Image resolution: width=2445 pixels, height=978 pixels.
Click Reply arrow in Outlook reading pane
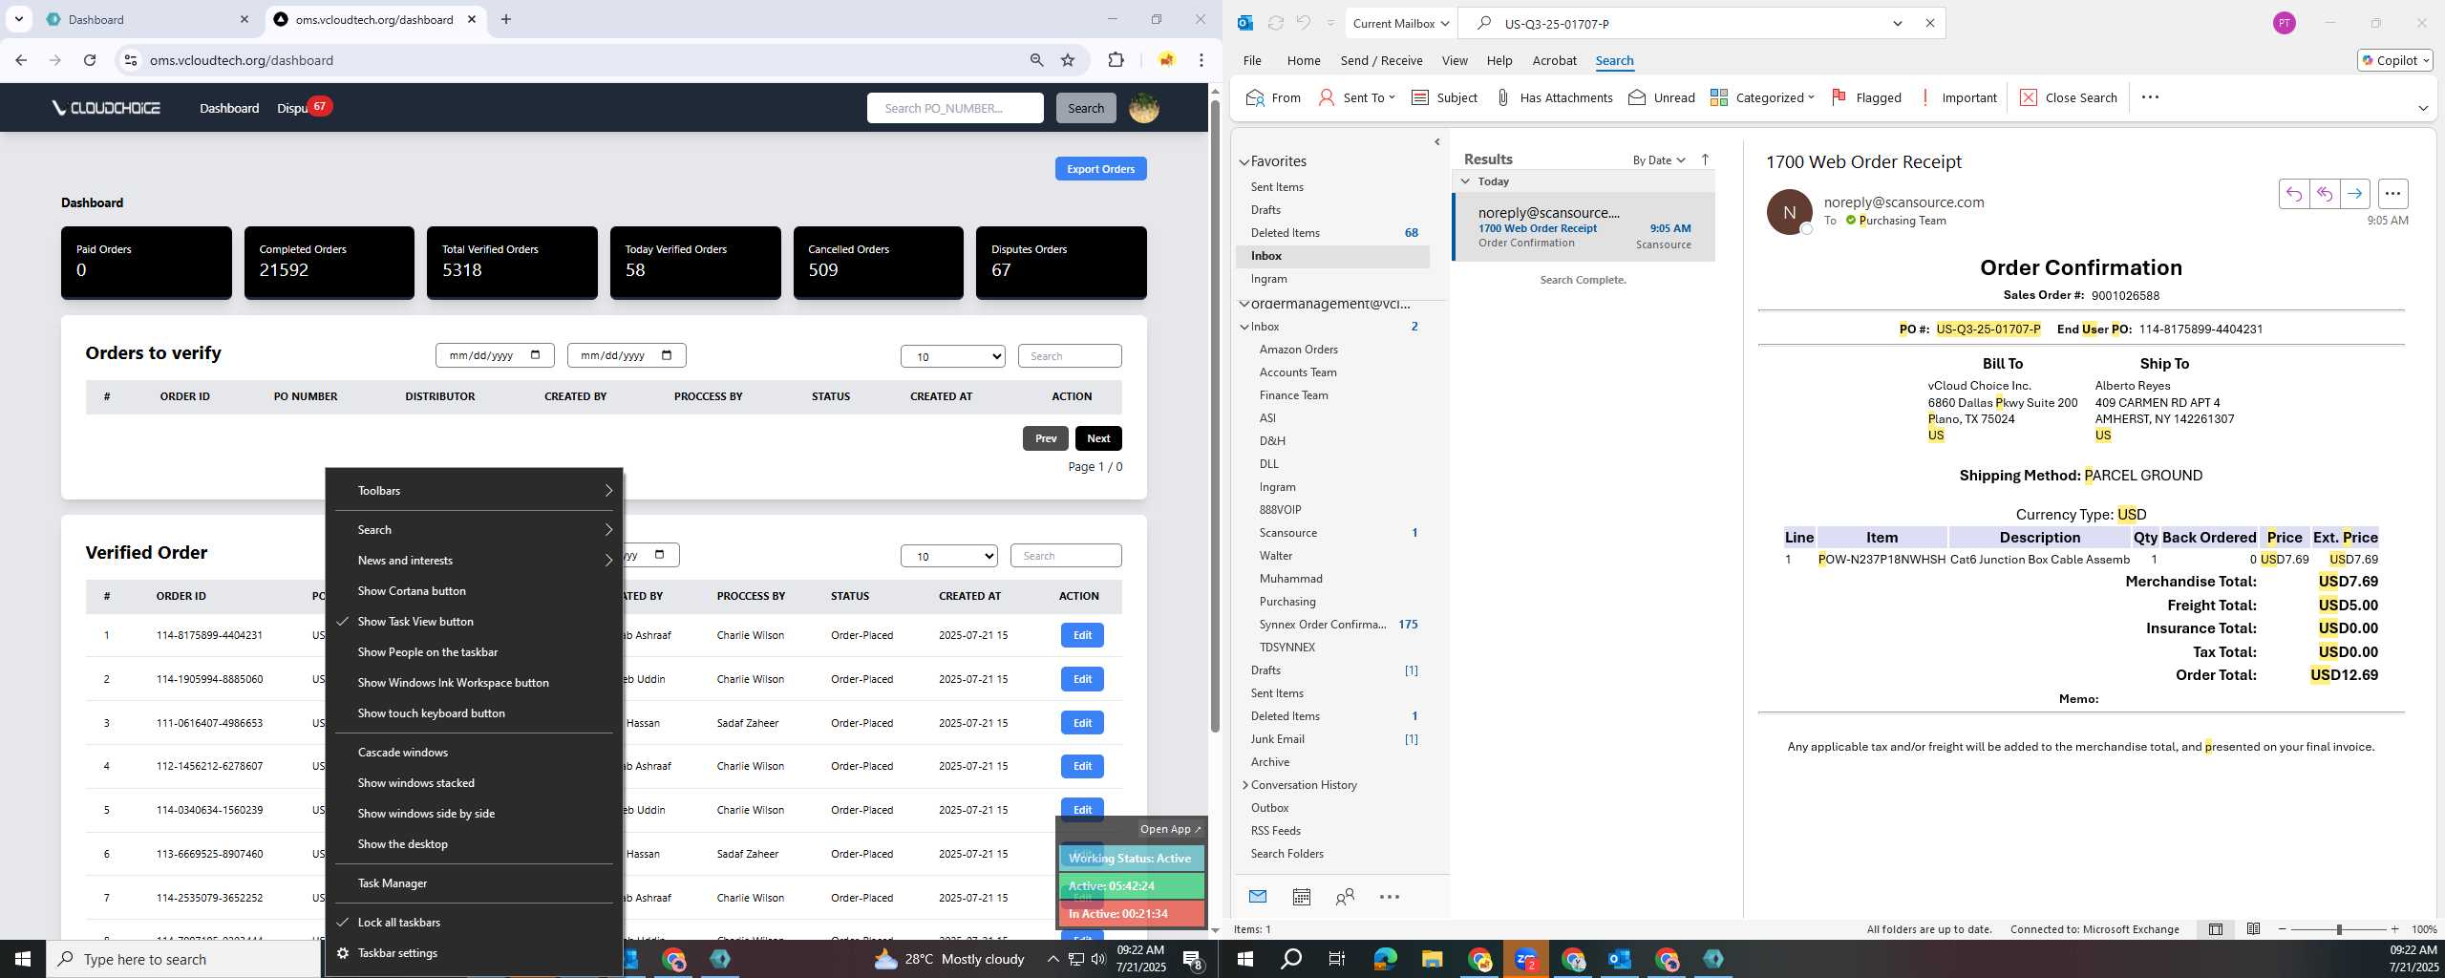point(2294,194)
